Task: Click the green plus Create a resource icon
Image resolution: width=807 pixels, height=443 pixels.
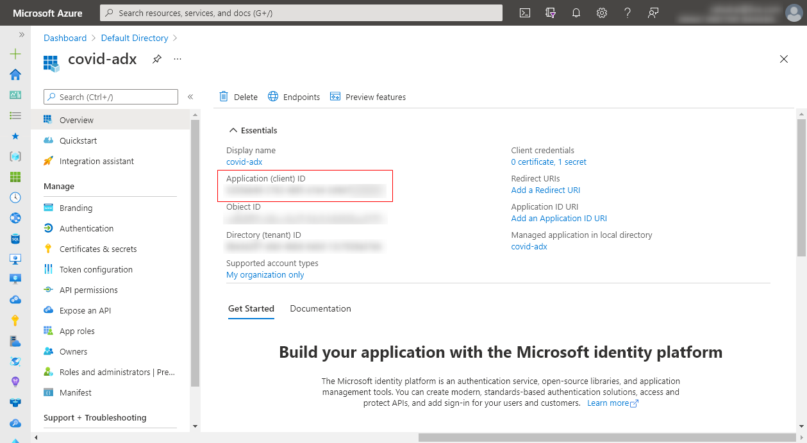Action: (x=15, y=54)
